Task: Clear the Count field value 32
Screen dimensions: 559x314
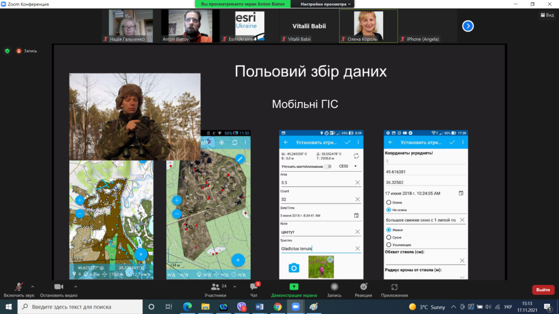Action: point(357,199)
